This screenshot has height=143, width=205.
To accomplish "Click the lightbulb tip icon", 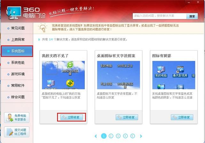I will point(43,28).
